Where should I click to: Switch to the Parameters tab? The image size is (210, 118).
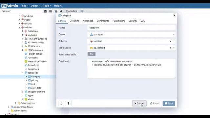tap(119, 21)
